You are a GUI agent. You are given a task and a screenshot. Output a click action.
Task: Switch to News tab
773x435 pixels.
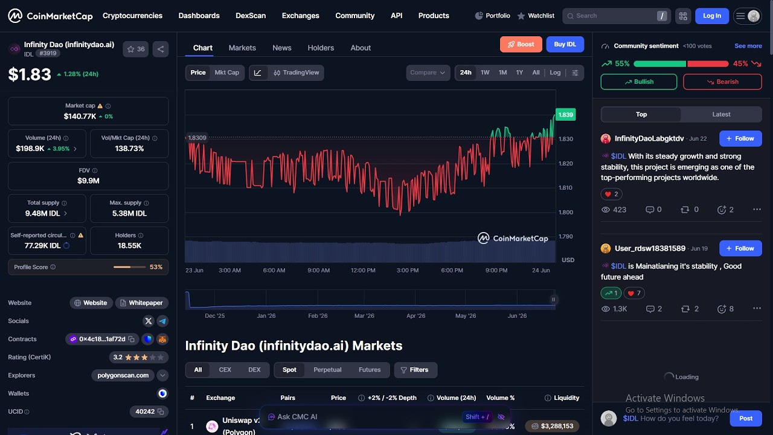(x=282, y=48)
